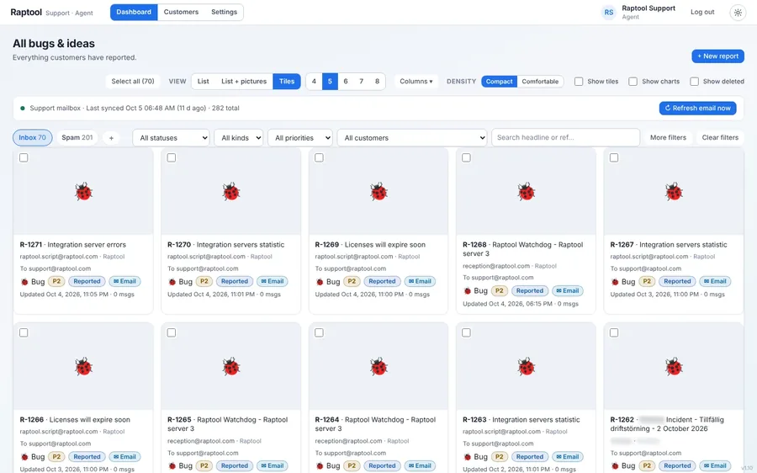Select the R-1269 tile checkbox
The height and width of the screenshot is (473, 757).
tap(319, 157)
